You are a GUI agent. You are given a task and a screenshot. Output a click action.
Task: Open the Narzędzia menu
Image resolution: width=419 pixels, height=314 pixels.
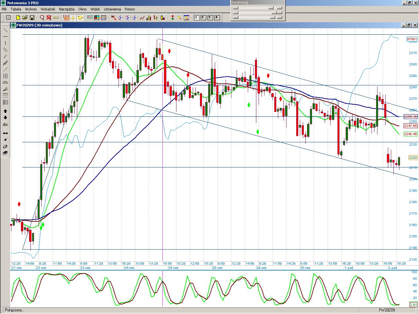point(67,9)
